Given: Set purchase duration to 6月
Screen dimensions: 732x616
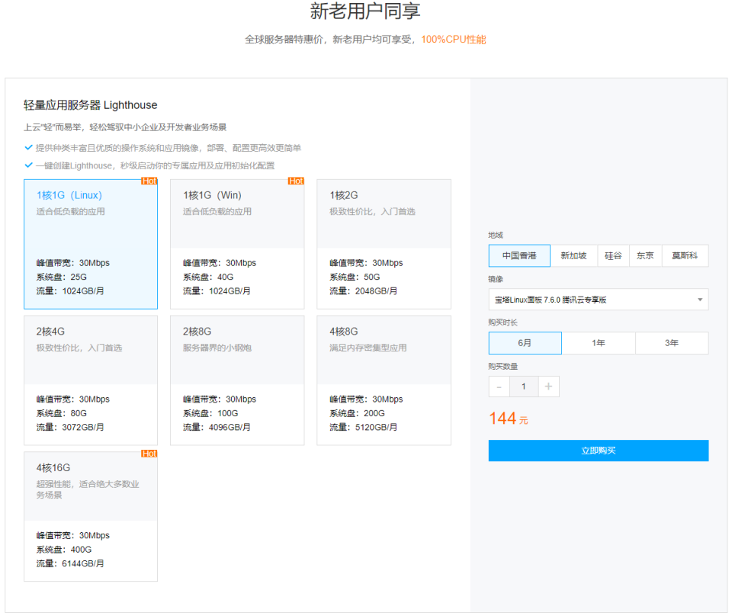Looking at the screenshot, I should point(525,343).
